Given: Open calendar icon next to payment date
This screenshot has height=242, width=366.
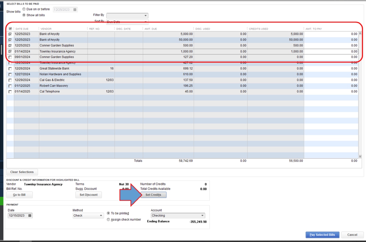Looking at the screenshot, I should 30,216.
